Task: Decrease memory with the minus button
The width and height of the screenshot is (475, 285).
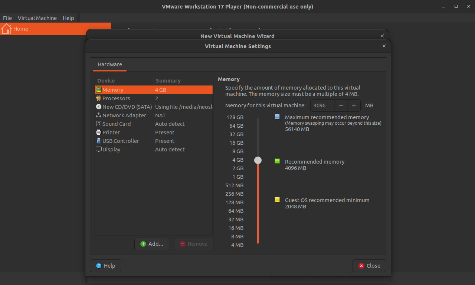Action: click(x=341, y=105)
